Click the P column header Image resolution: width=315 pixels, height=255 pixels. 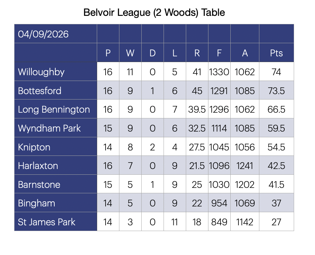coord(108,53)
